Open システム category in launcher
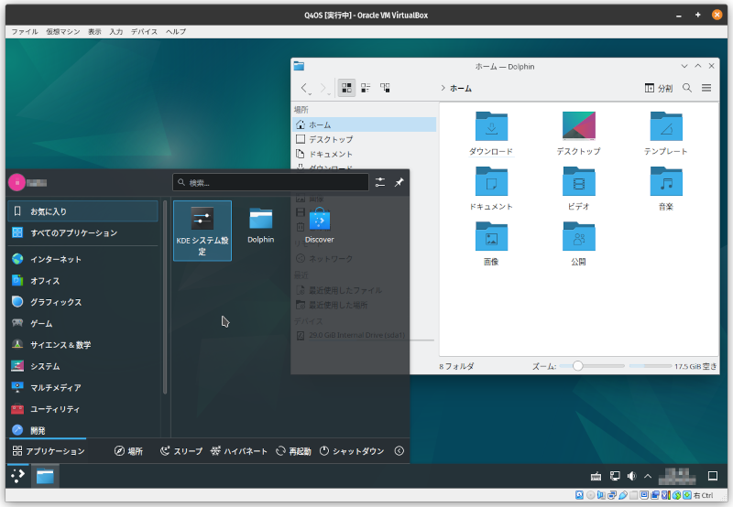The height and width of the screenshot is (507, 733). (x=83, y=366)
